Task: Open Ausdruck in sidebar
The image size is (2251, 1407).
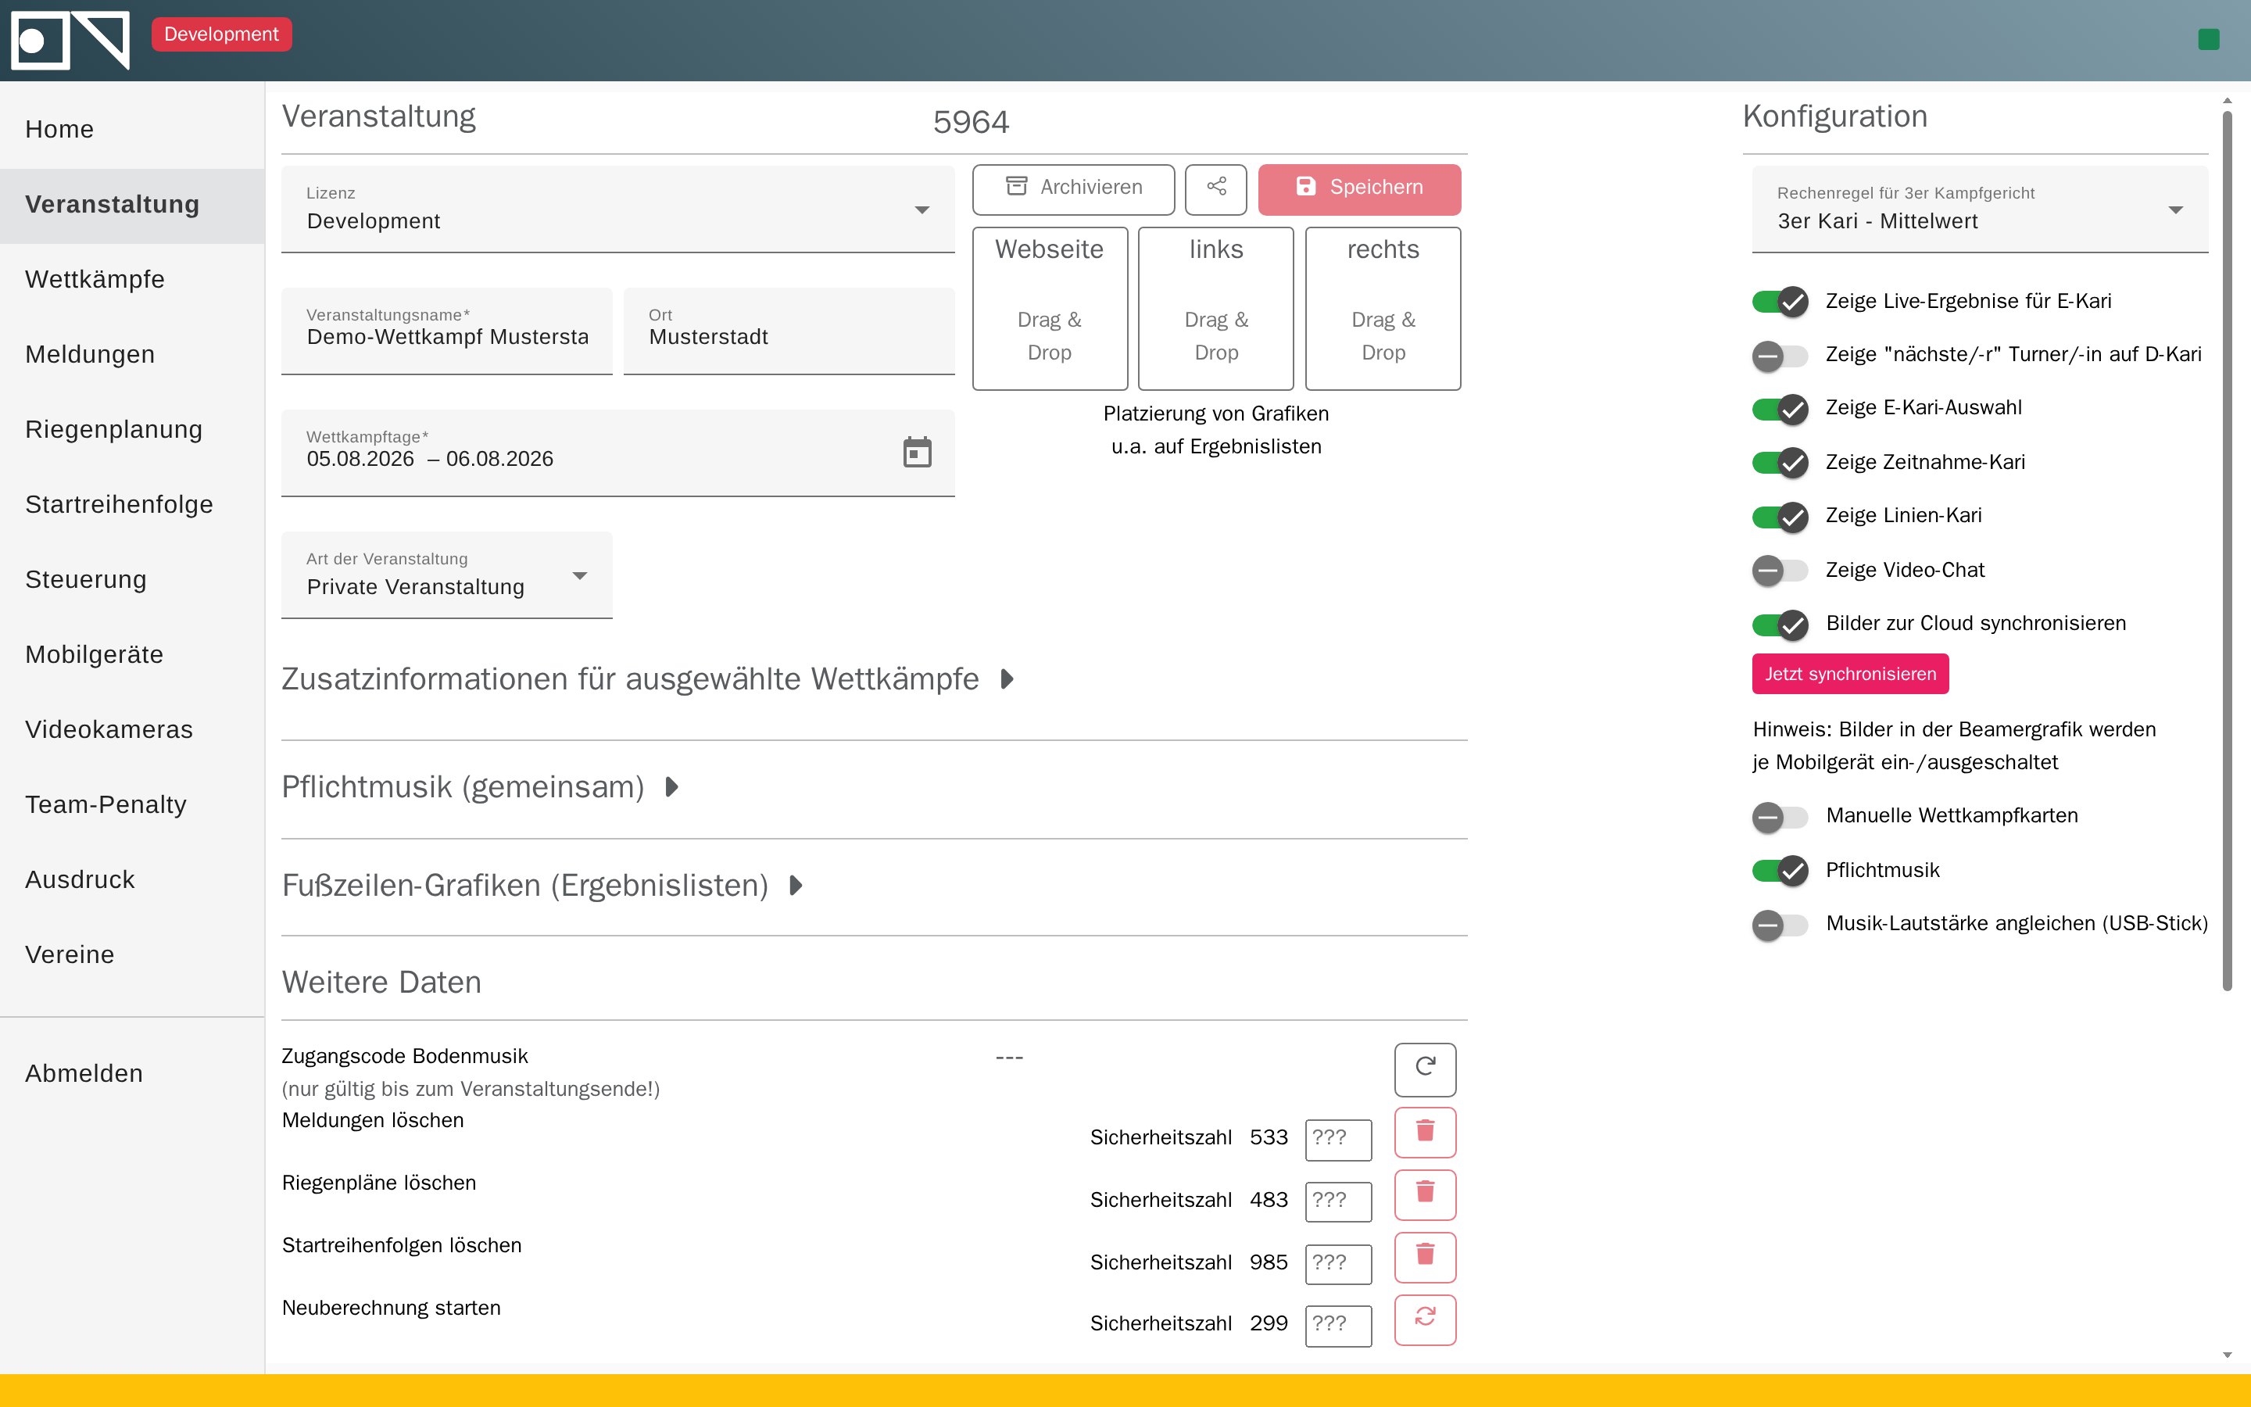Action: click(x=132, y=880)
